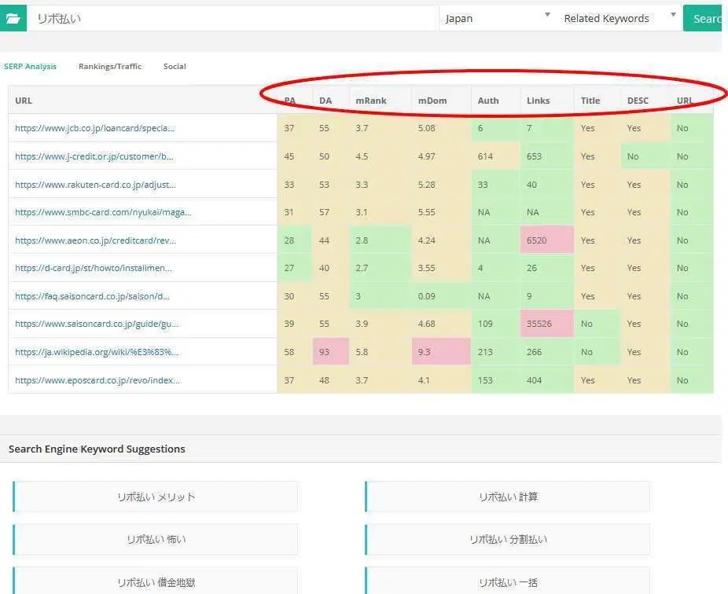Open the Rankings/Traffic tab

pos(110,67)
